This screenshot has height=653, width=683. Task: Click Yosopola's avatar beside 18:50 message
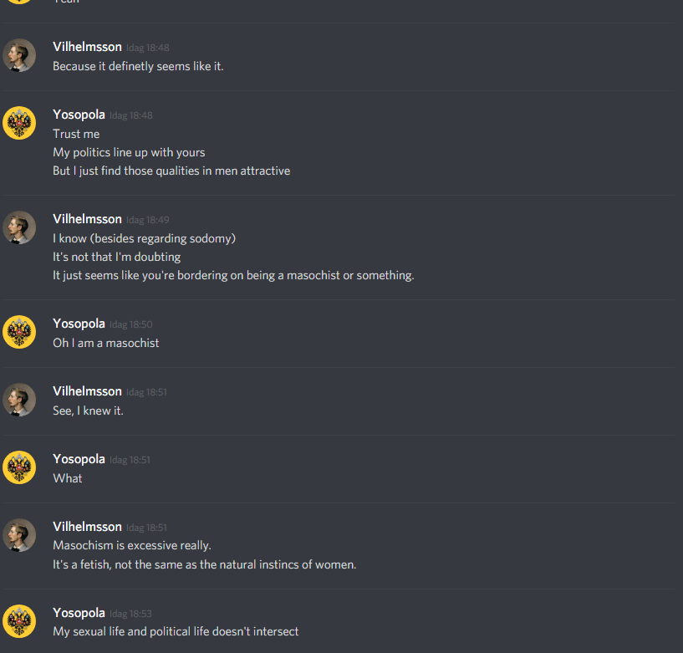(19, 332)
